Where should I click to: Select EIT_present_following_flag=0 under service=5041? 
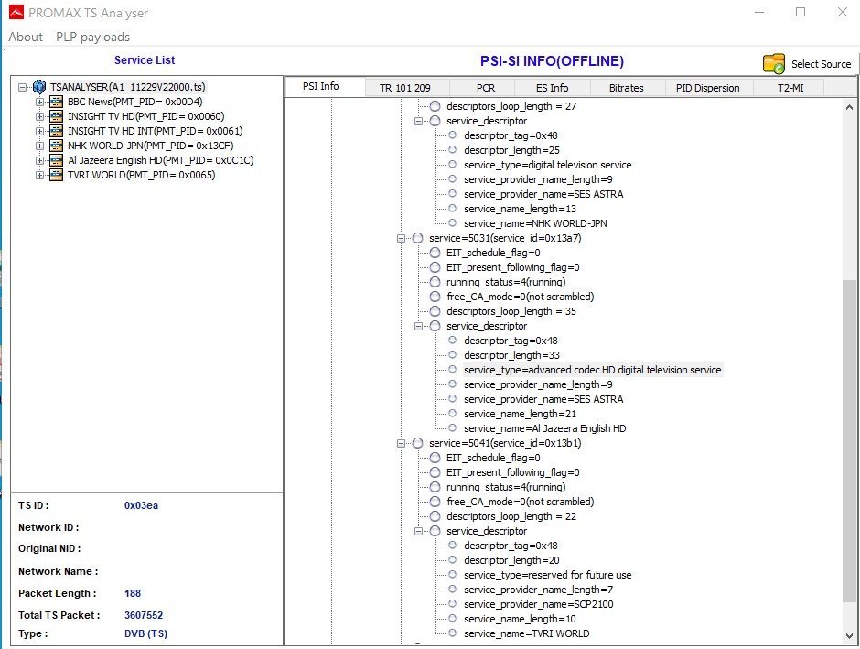513,472
